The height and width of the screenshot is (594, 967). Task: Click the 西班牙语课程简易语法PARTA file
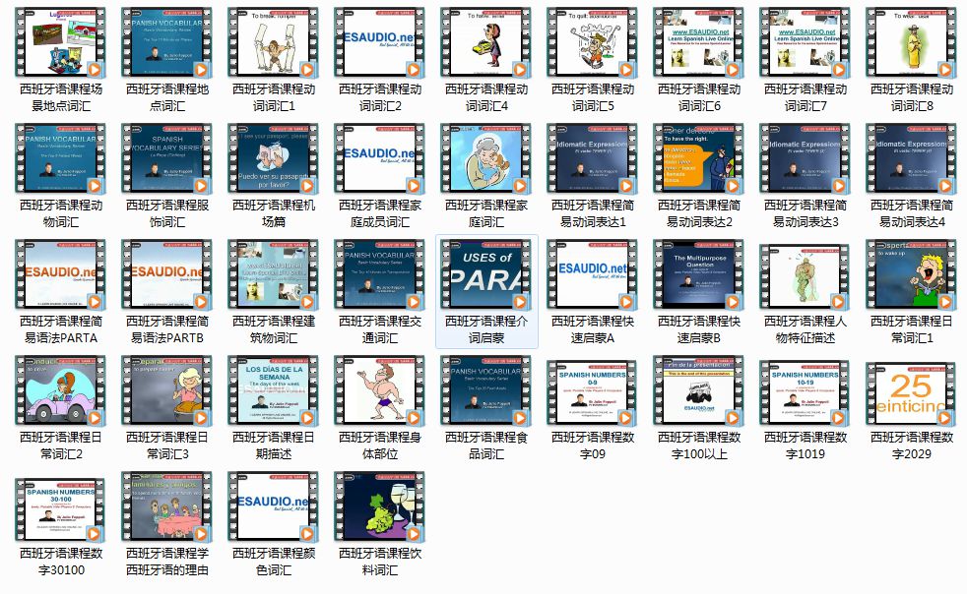pyautogui.click(x=61, y=274)
